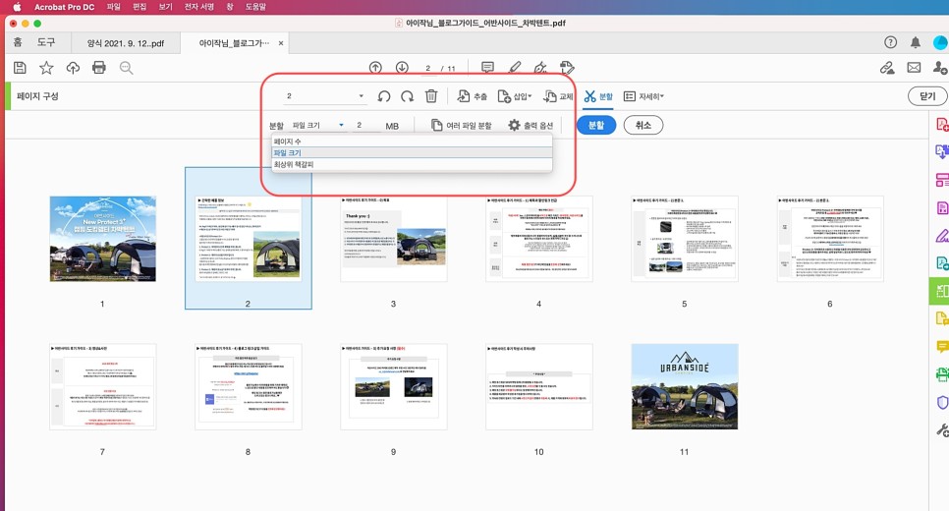
Task: Click the 취소 cancel button
Action: click(x=643, y=126)
